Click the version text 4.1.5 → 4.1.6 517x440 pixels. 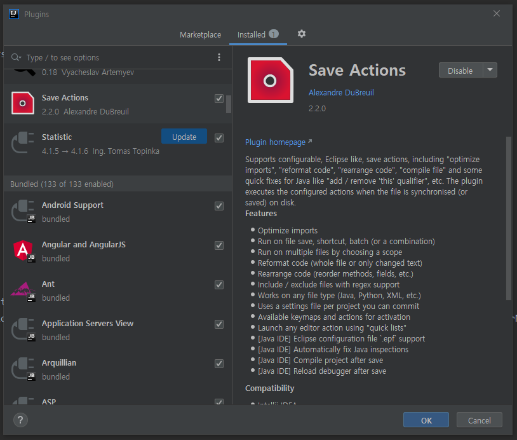coord(65,151)
